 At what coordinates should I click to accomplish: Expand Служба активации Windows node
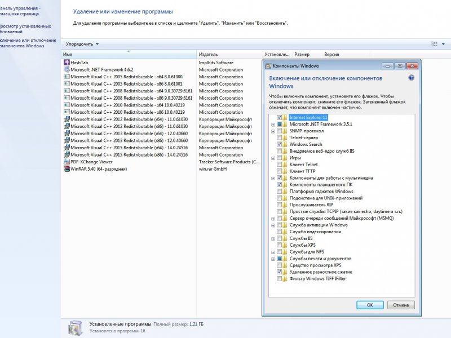point(273,225)
